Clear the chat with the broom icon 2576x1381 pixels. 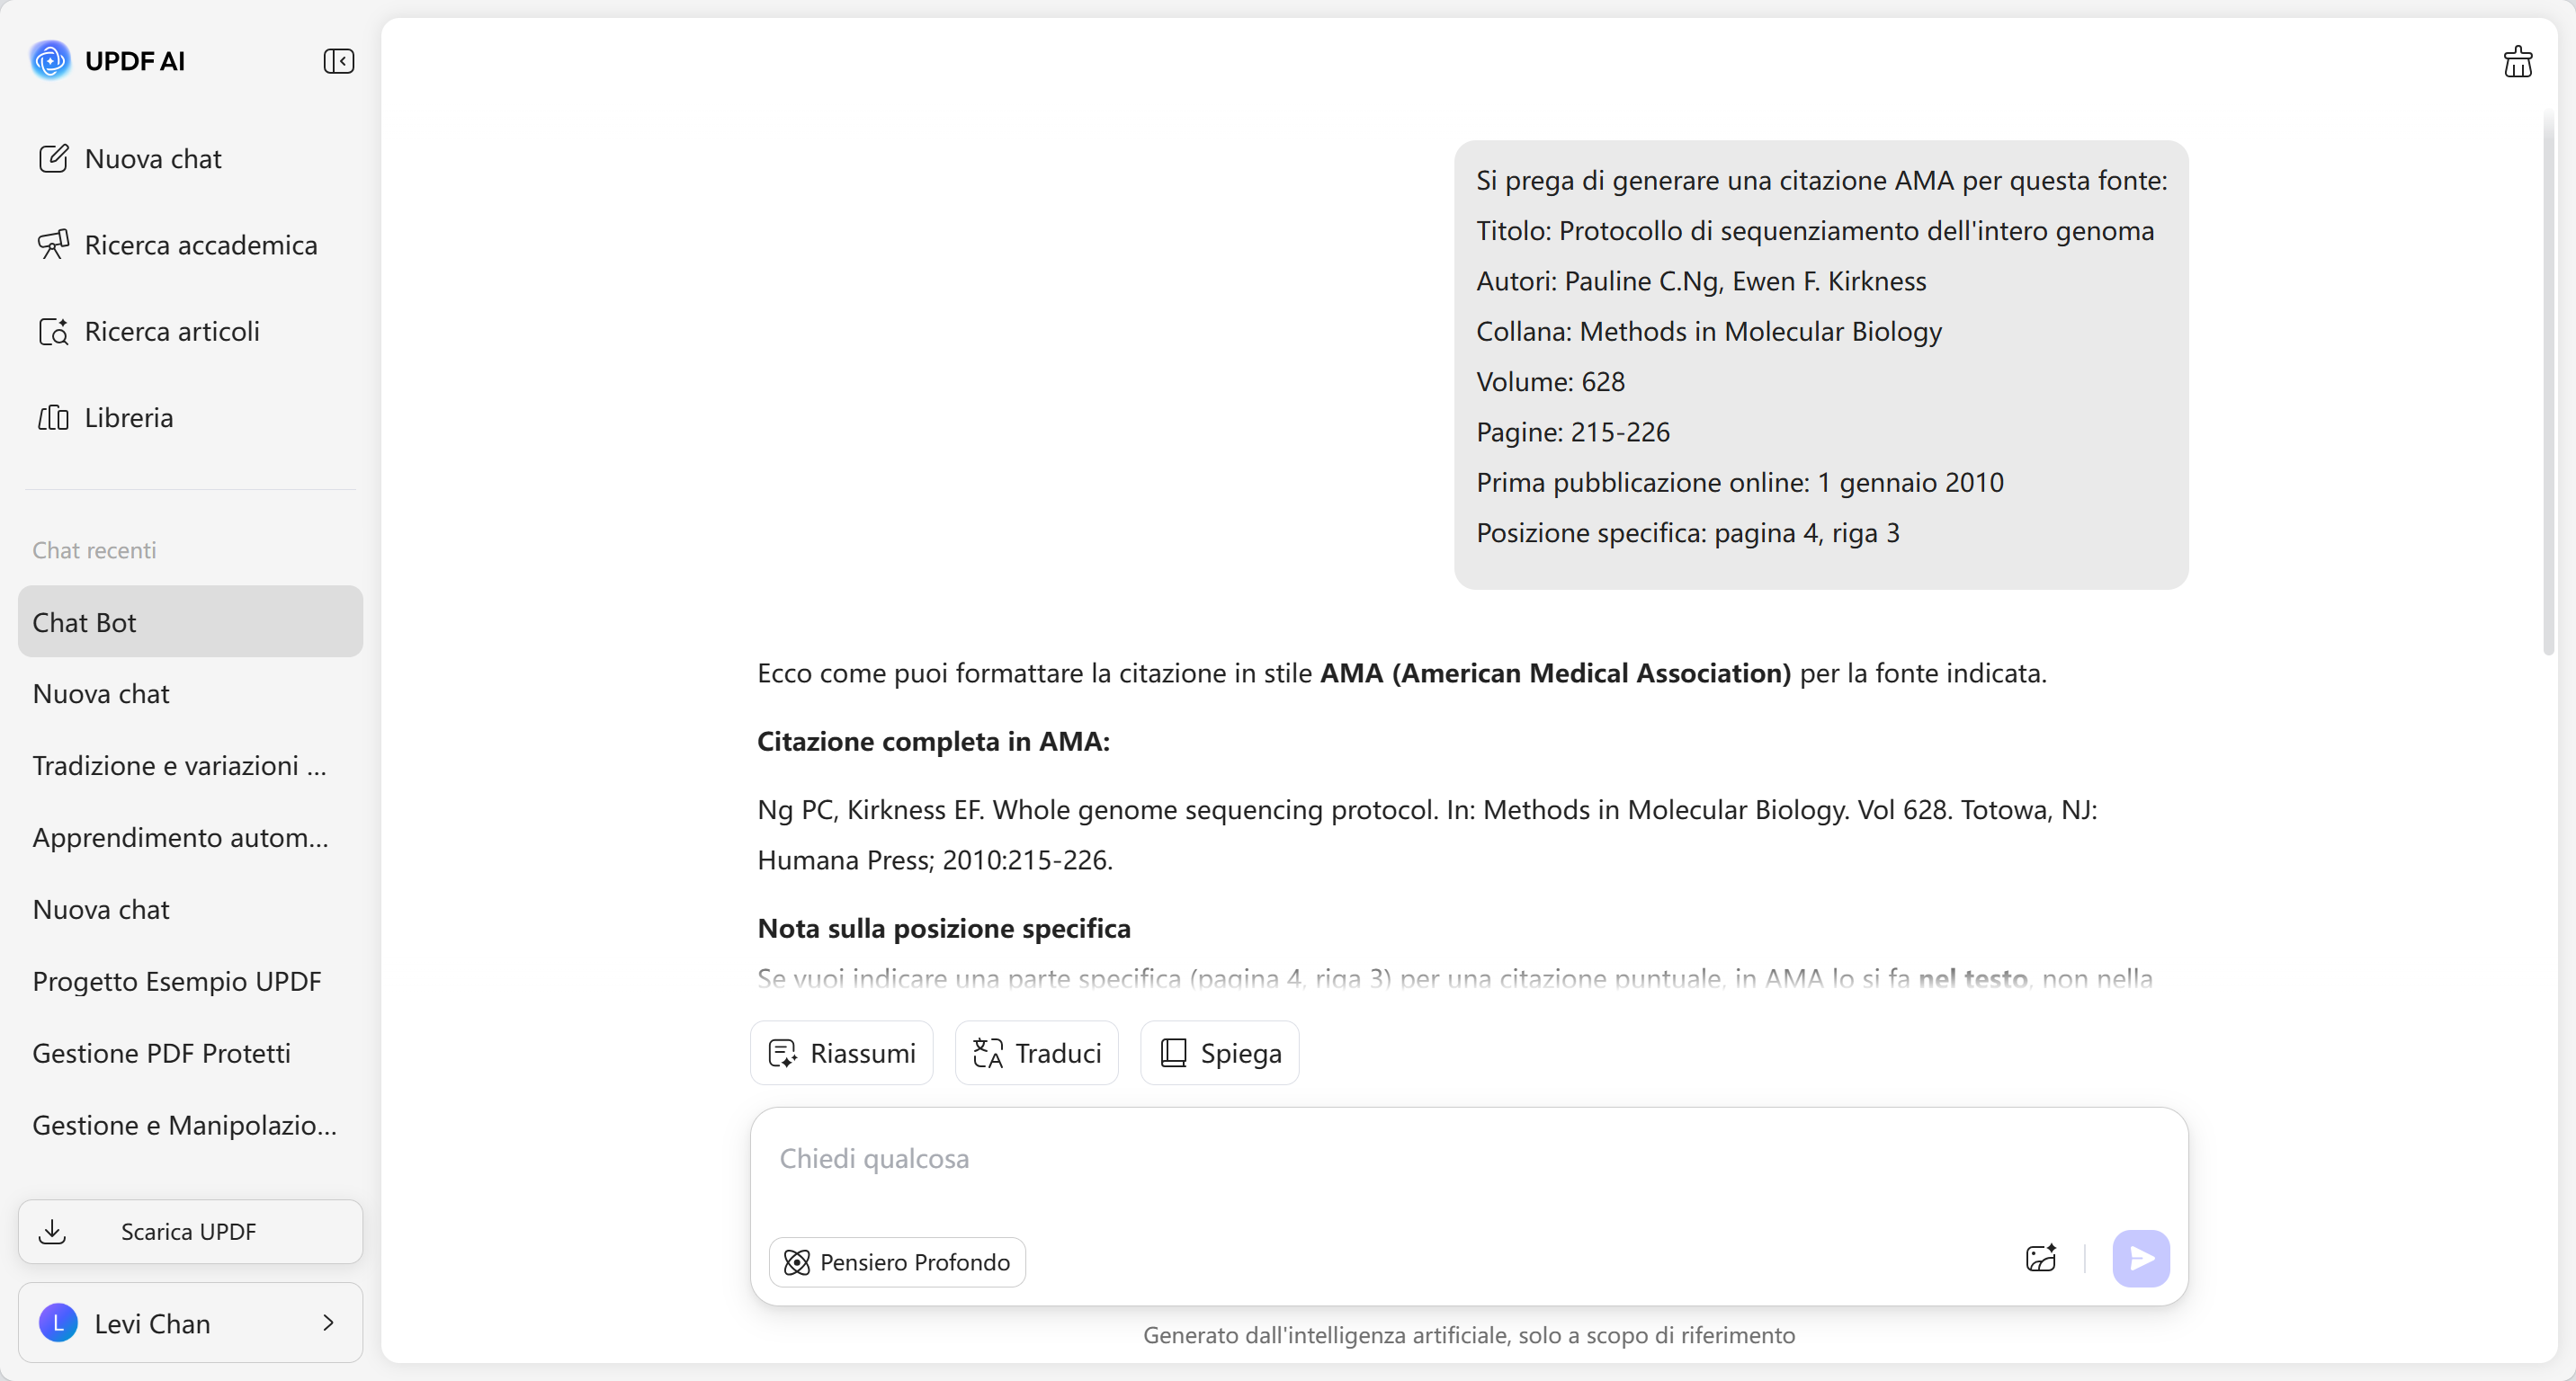pos(2517,62)
